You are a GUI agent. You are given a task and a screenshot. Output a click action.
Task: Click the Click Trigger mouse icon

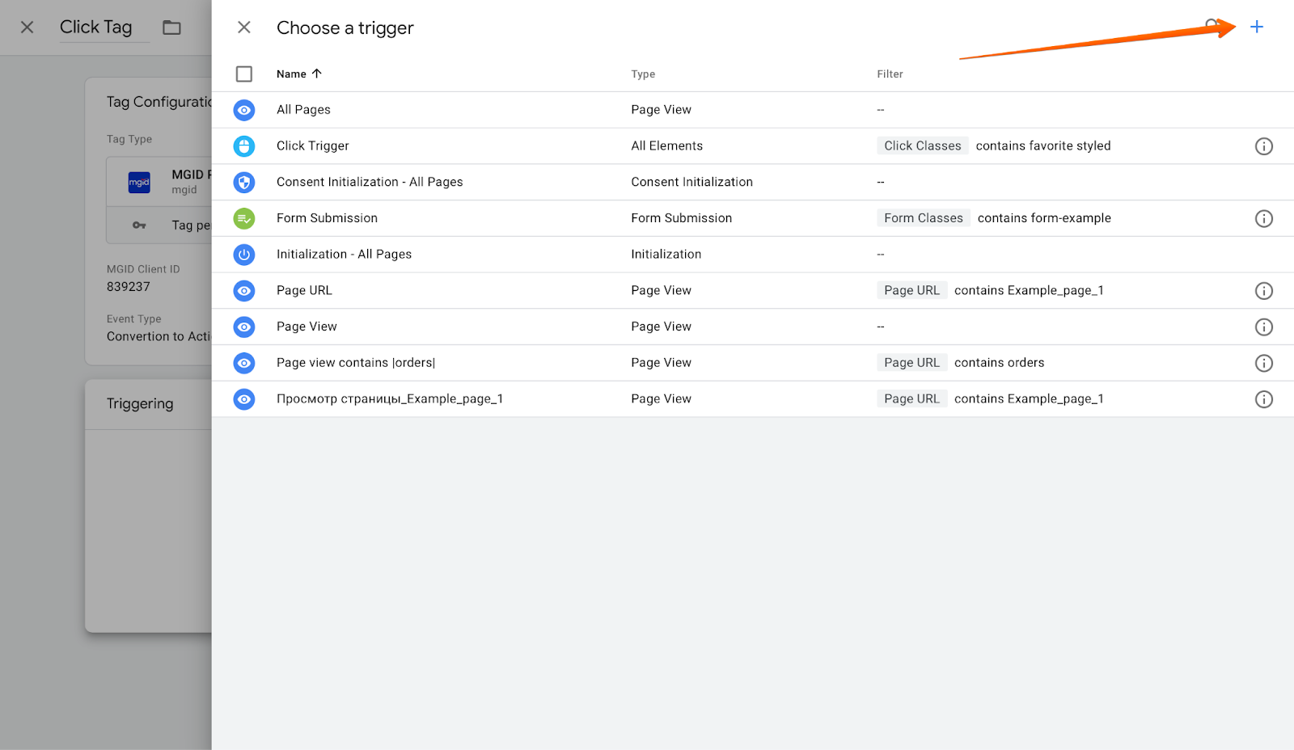click(x=243, y=146)
